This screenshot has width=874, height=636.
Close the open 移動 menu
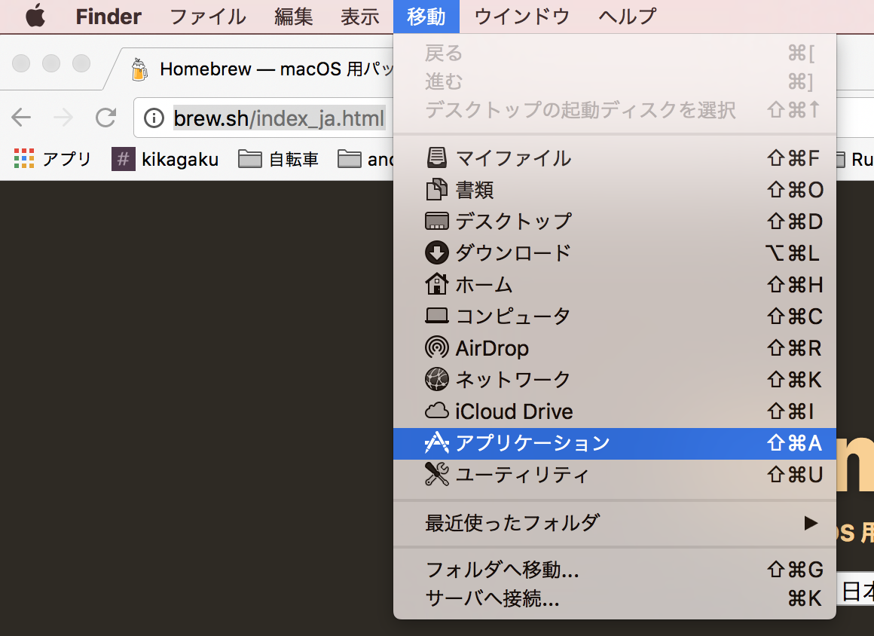point(426,17)
